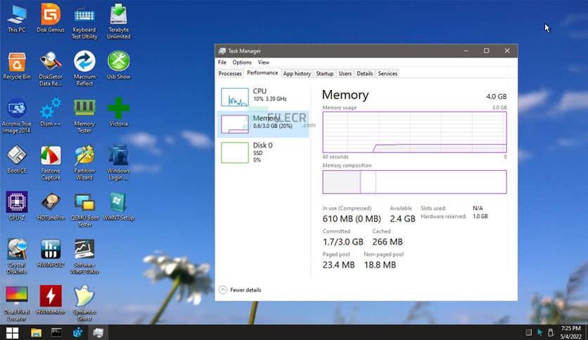Select the Crystal DiskInfo desktop icon
Screen dimensions: 588x340
click(x=17, y=249)
